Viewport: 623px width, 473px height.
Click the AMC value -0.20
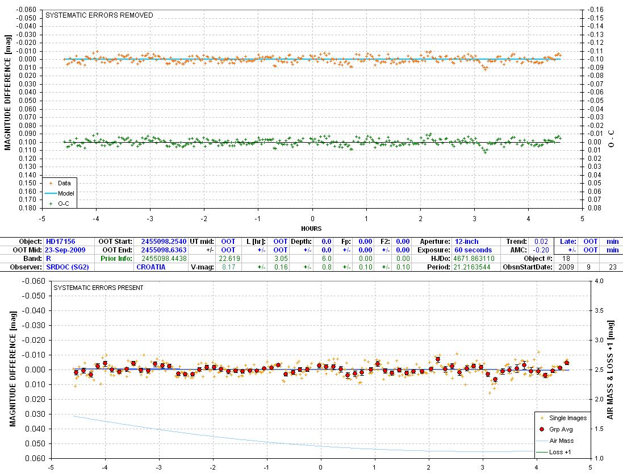(540, 250)
